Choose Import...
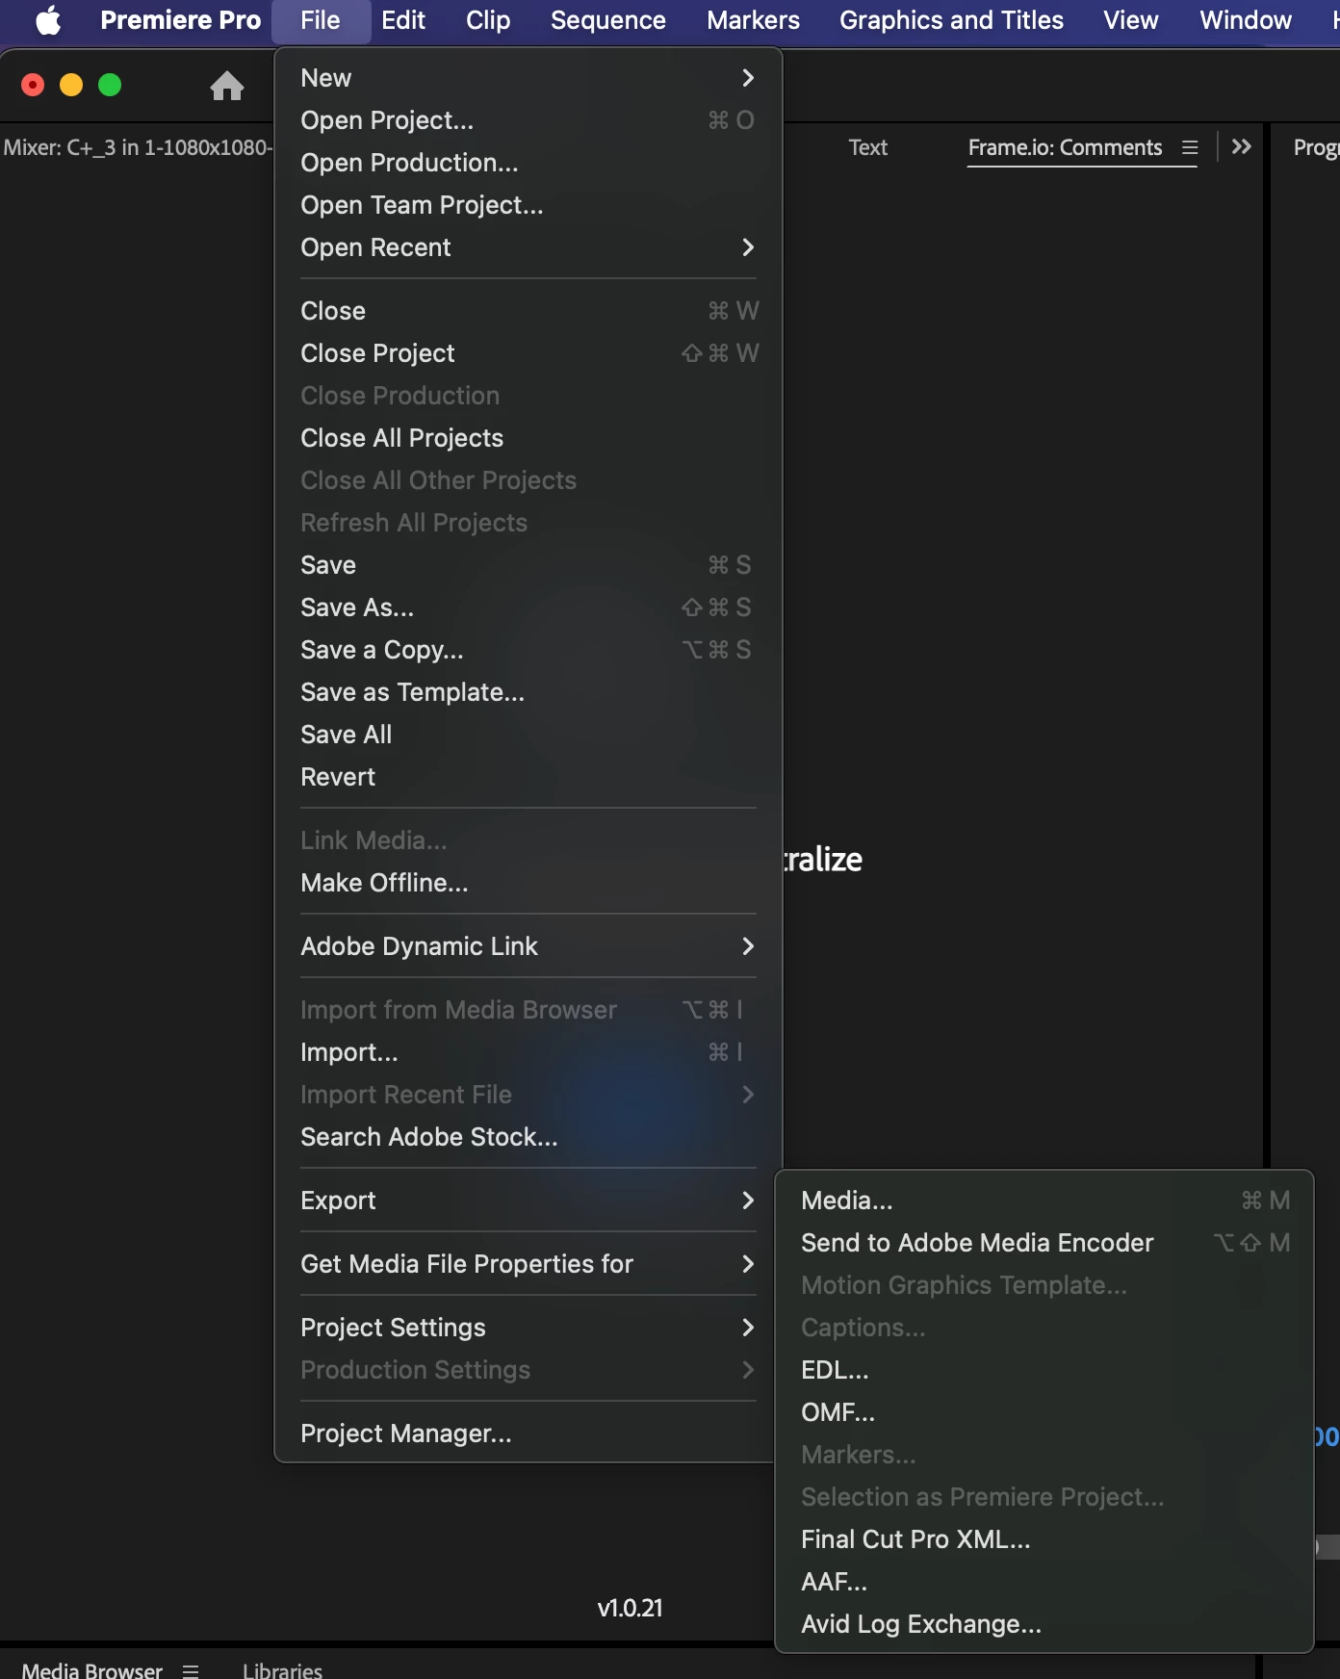The image size is (1340, 1679). tap(528, 1052)
